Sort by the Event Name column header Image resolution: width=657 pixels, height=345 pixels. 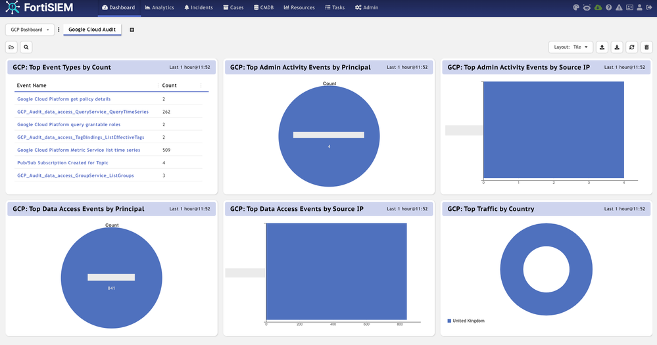[x=32, y=85]
